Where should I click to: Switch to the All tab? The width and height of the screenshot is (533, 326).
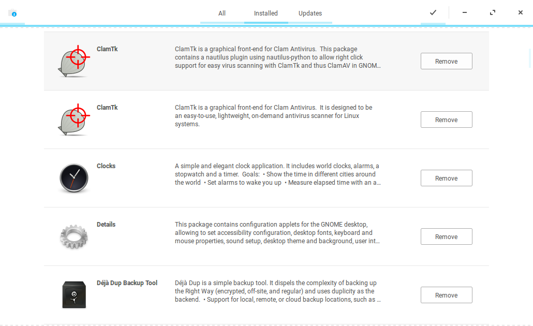[222, 13]
